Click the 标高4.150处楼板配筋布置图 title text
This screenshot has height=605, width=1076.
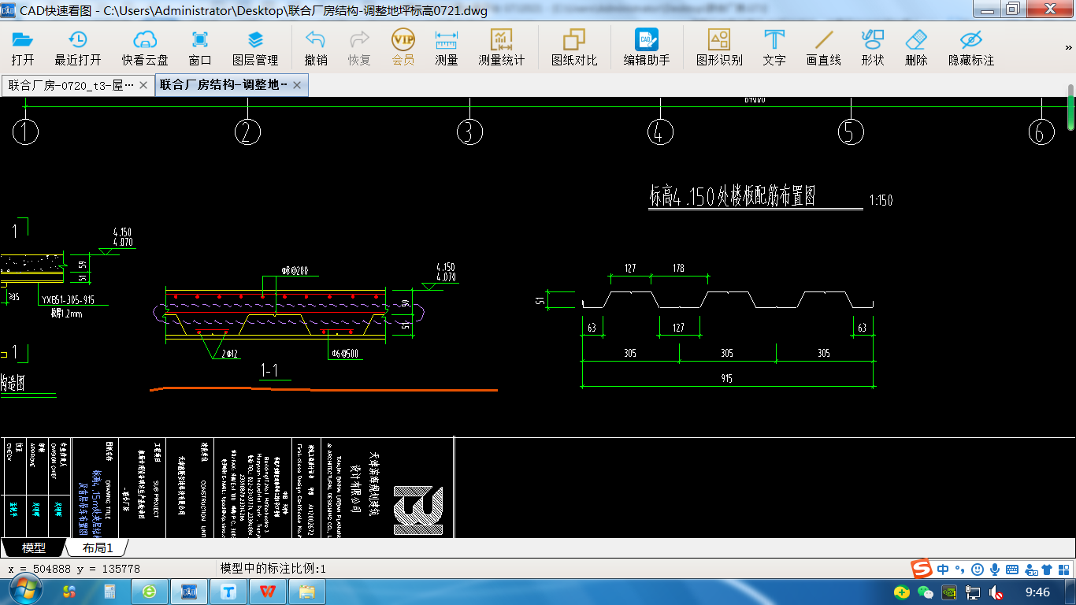(x=732, y=195)
